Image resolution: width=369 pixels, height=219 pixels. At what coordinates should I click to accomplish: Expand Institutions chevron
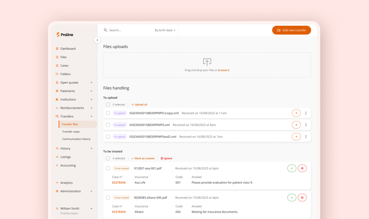tap(91, 99)
